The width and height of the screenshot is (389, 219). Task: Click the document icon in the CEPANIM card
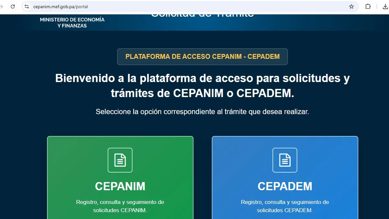(120, 160)
